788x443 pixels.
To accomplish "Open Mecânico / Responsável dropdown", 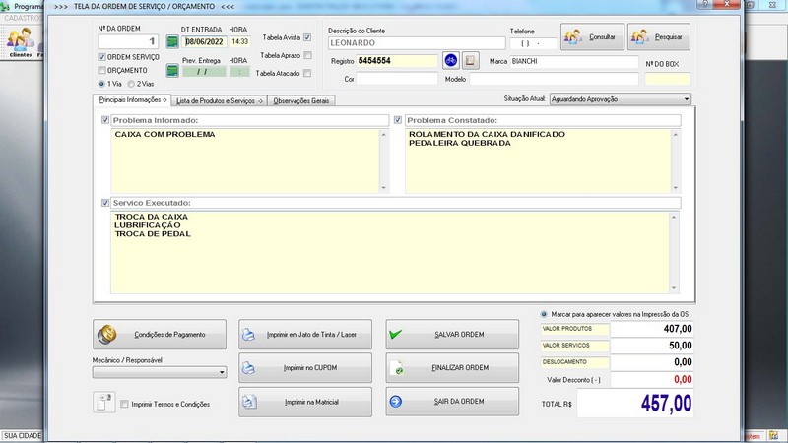I will click(160, 372).
